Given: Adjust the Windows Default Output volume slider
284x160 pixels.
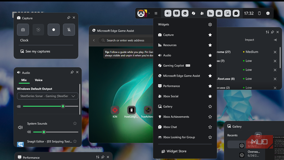Looking at the screenshot, I should tap(51, 106).
